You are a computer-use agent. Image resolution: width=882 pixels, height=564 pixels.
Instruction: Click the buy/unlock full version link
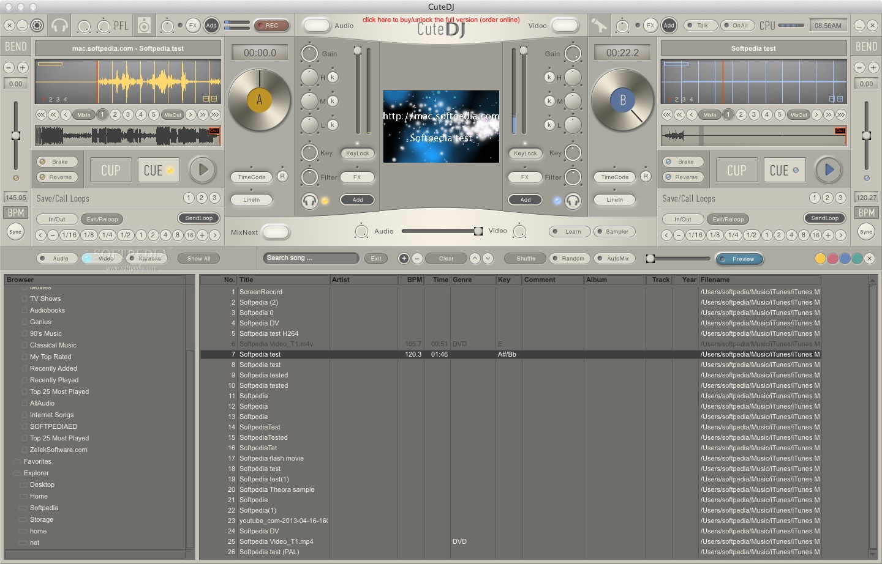tap(440, 20)
